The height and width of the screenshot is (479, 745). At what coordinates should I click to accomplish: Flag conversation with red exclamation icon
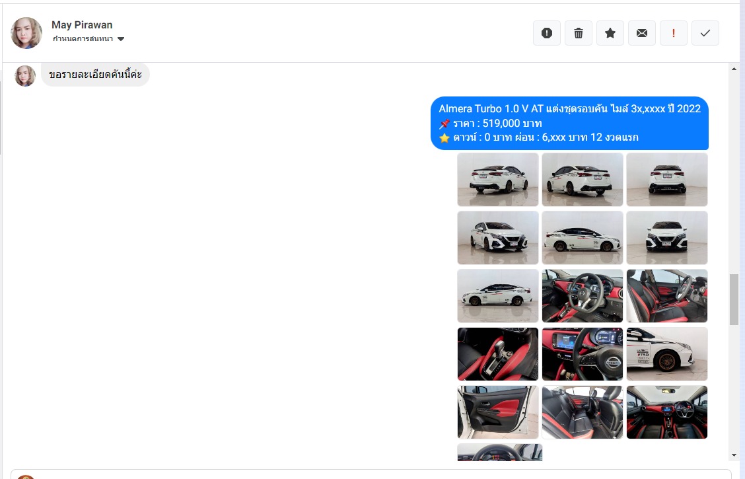673,33
